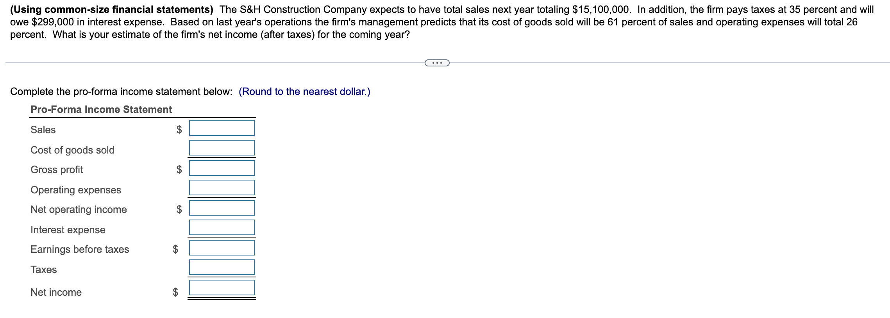Click the rounding instruction text
890x318 pixels.
coord(304,91)
